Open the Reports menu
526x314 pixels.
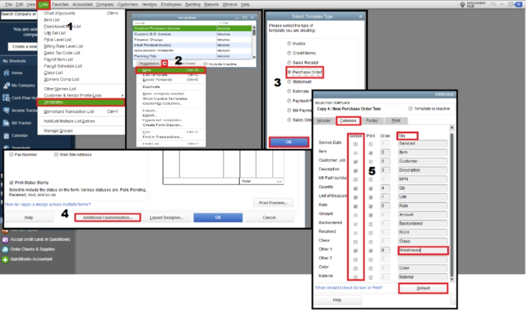pyautogui.click(x=211, y=4)
